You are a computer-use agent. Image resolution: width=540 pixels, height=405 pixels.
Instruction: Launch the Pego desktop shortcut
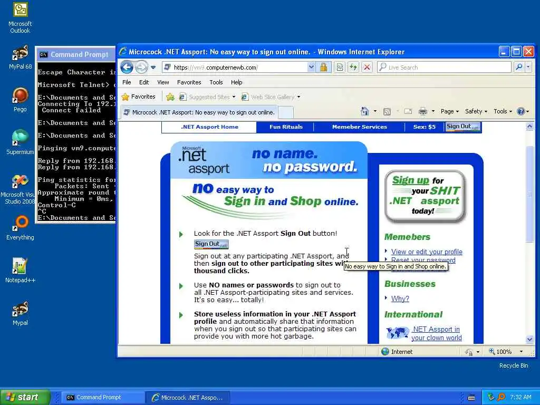pos(20,100)
